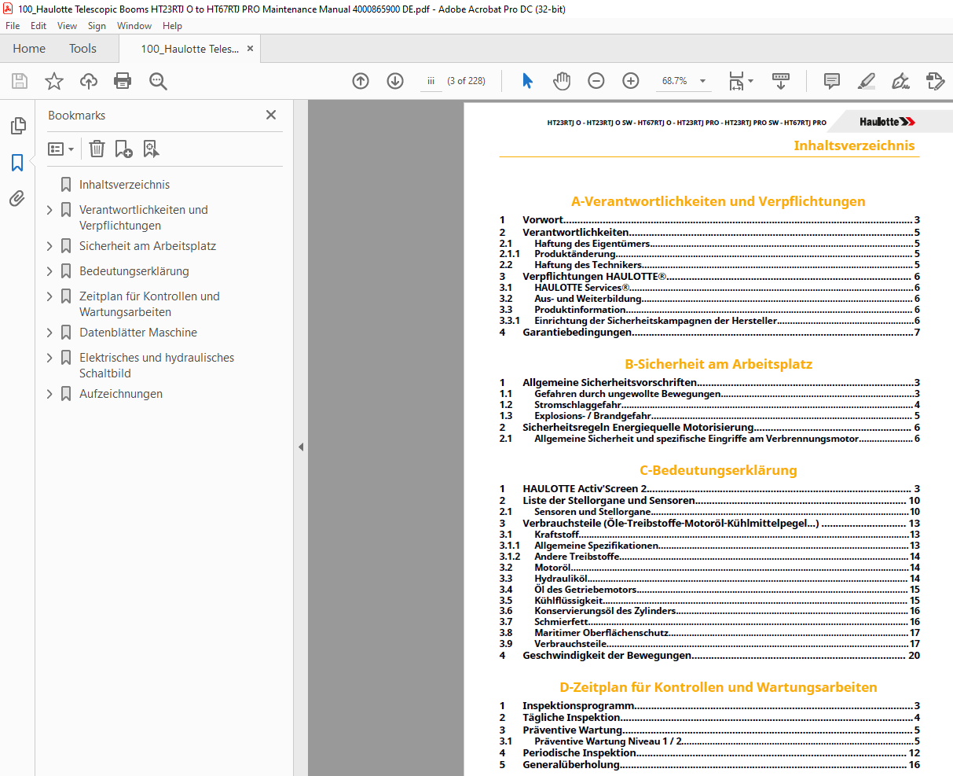Open the Sign menu
953x776 pixels.
(x=97, y=26)
